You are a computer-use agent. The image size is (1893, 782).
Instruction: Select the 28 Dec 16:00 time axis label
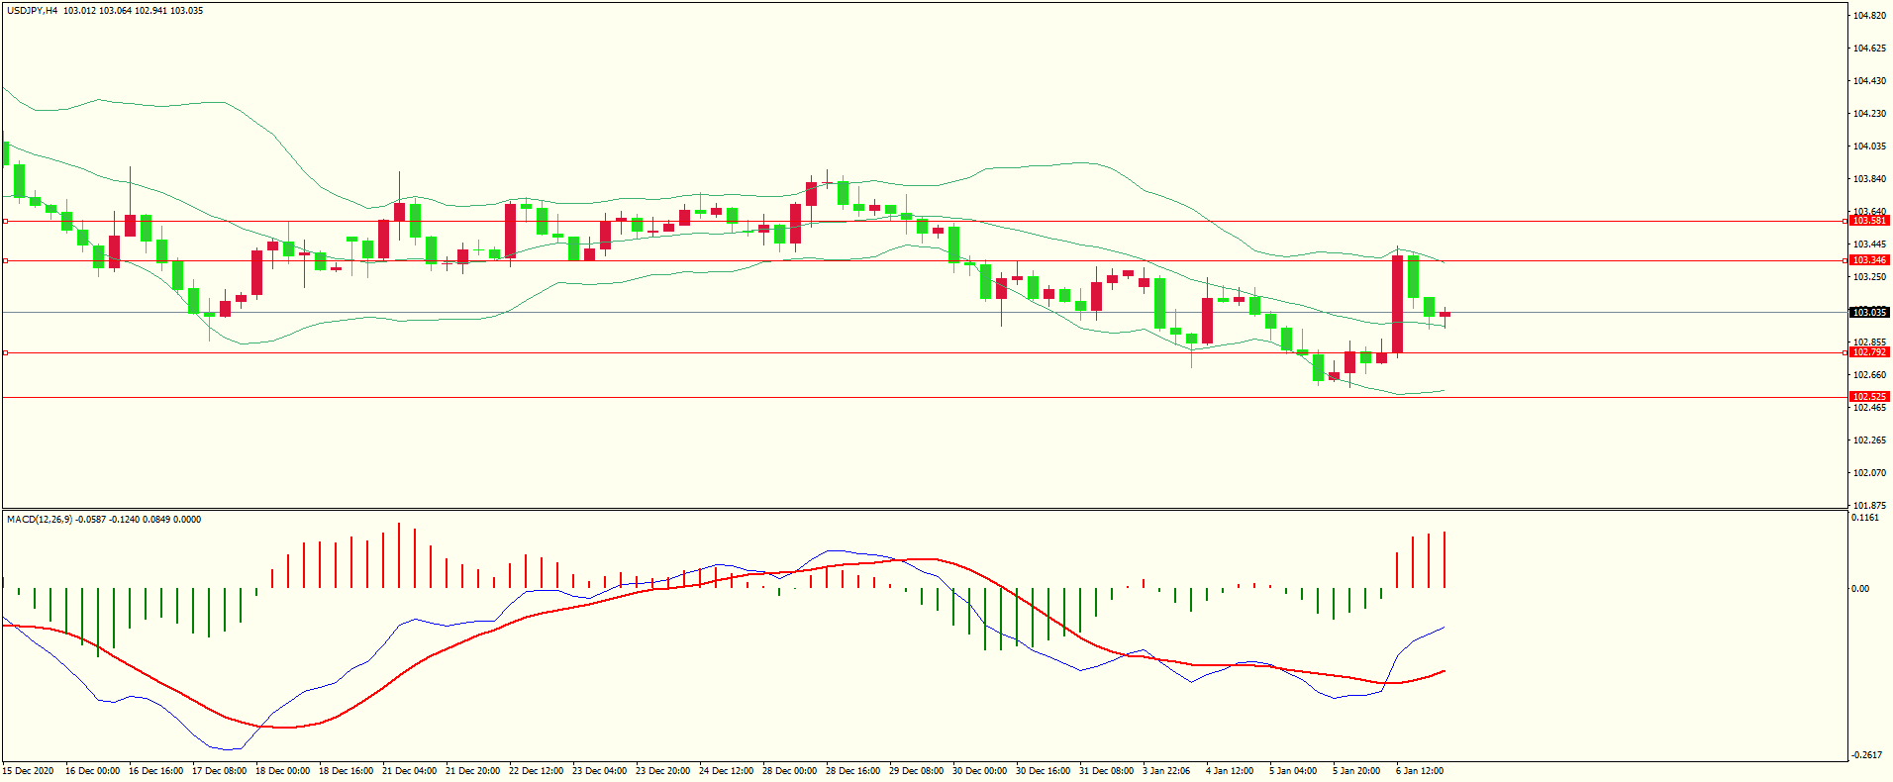point(852,771)
